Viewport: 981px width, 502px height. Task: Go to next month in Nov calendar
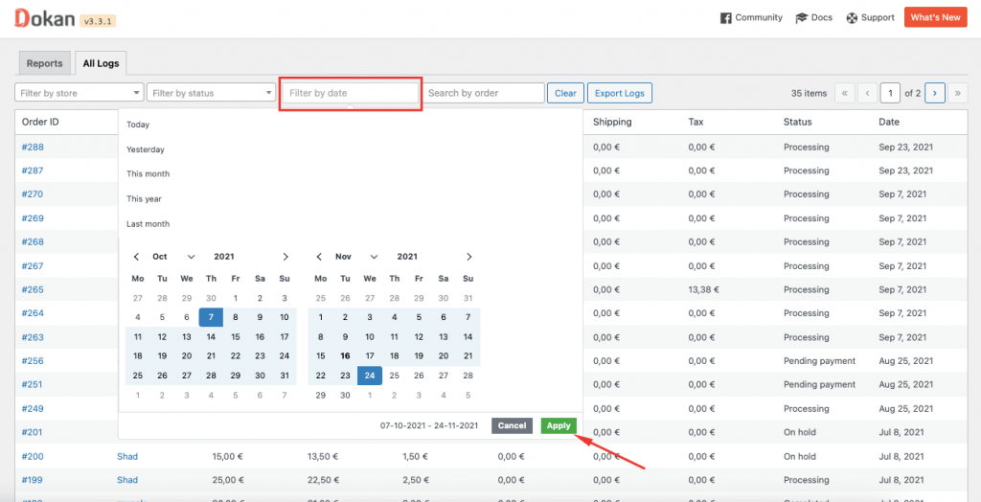click(468, 257)
